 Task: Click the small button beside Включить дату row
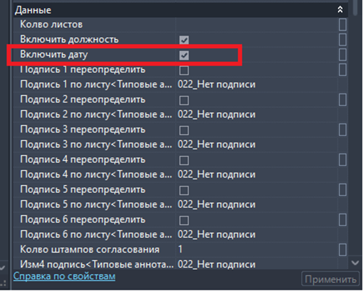pyautogui.click(x=343, y=55)
